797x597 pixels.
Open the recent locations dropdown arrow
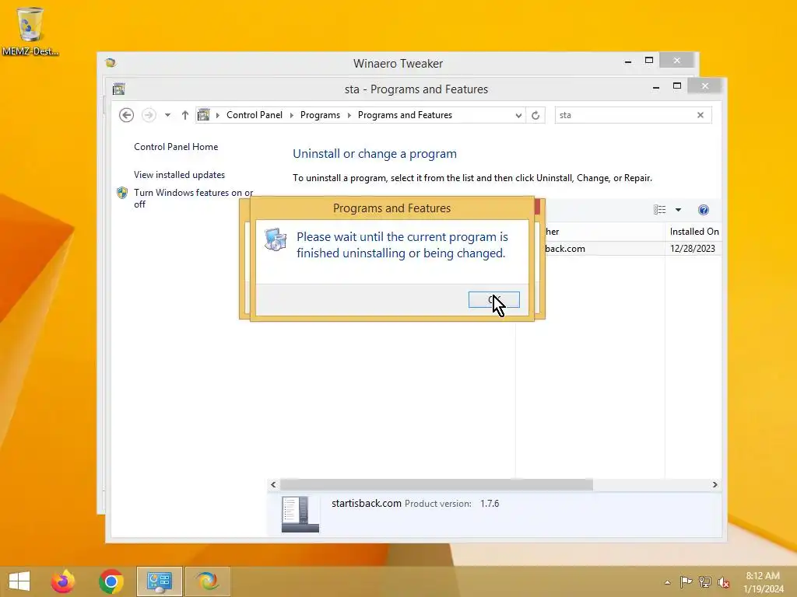coord(167,115)
